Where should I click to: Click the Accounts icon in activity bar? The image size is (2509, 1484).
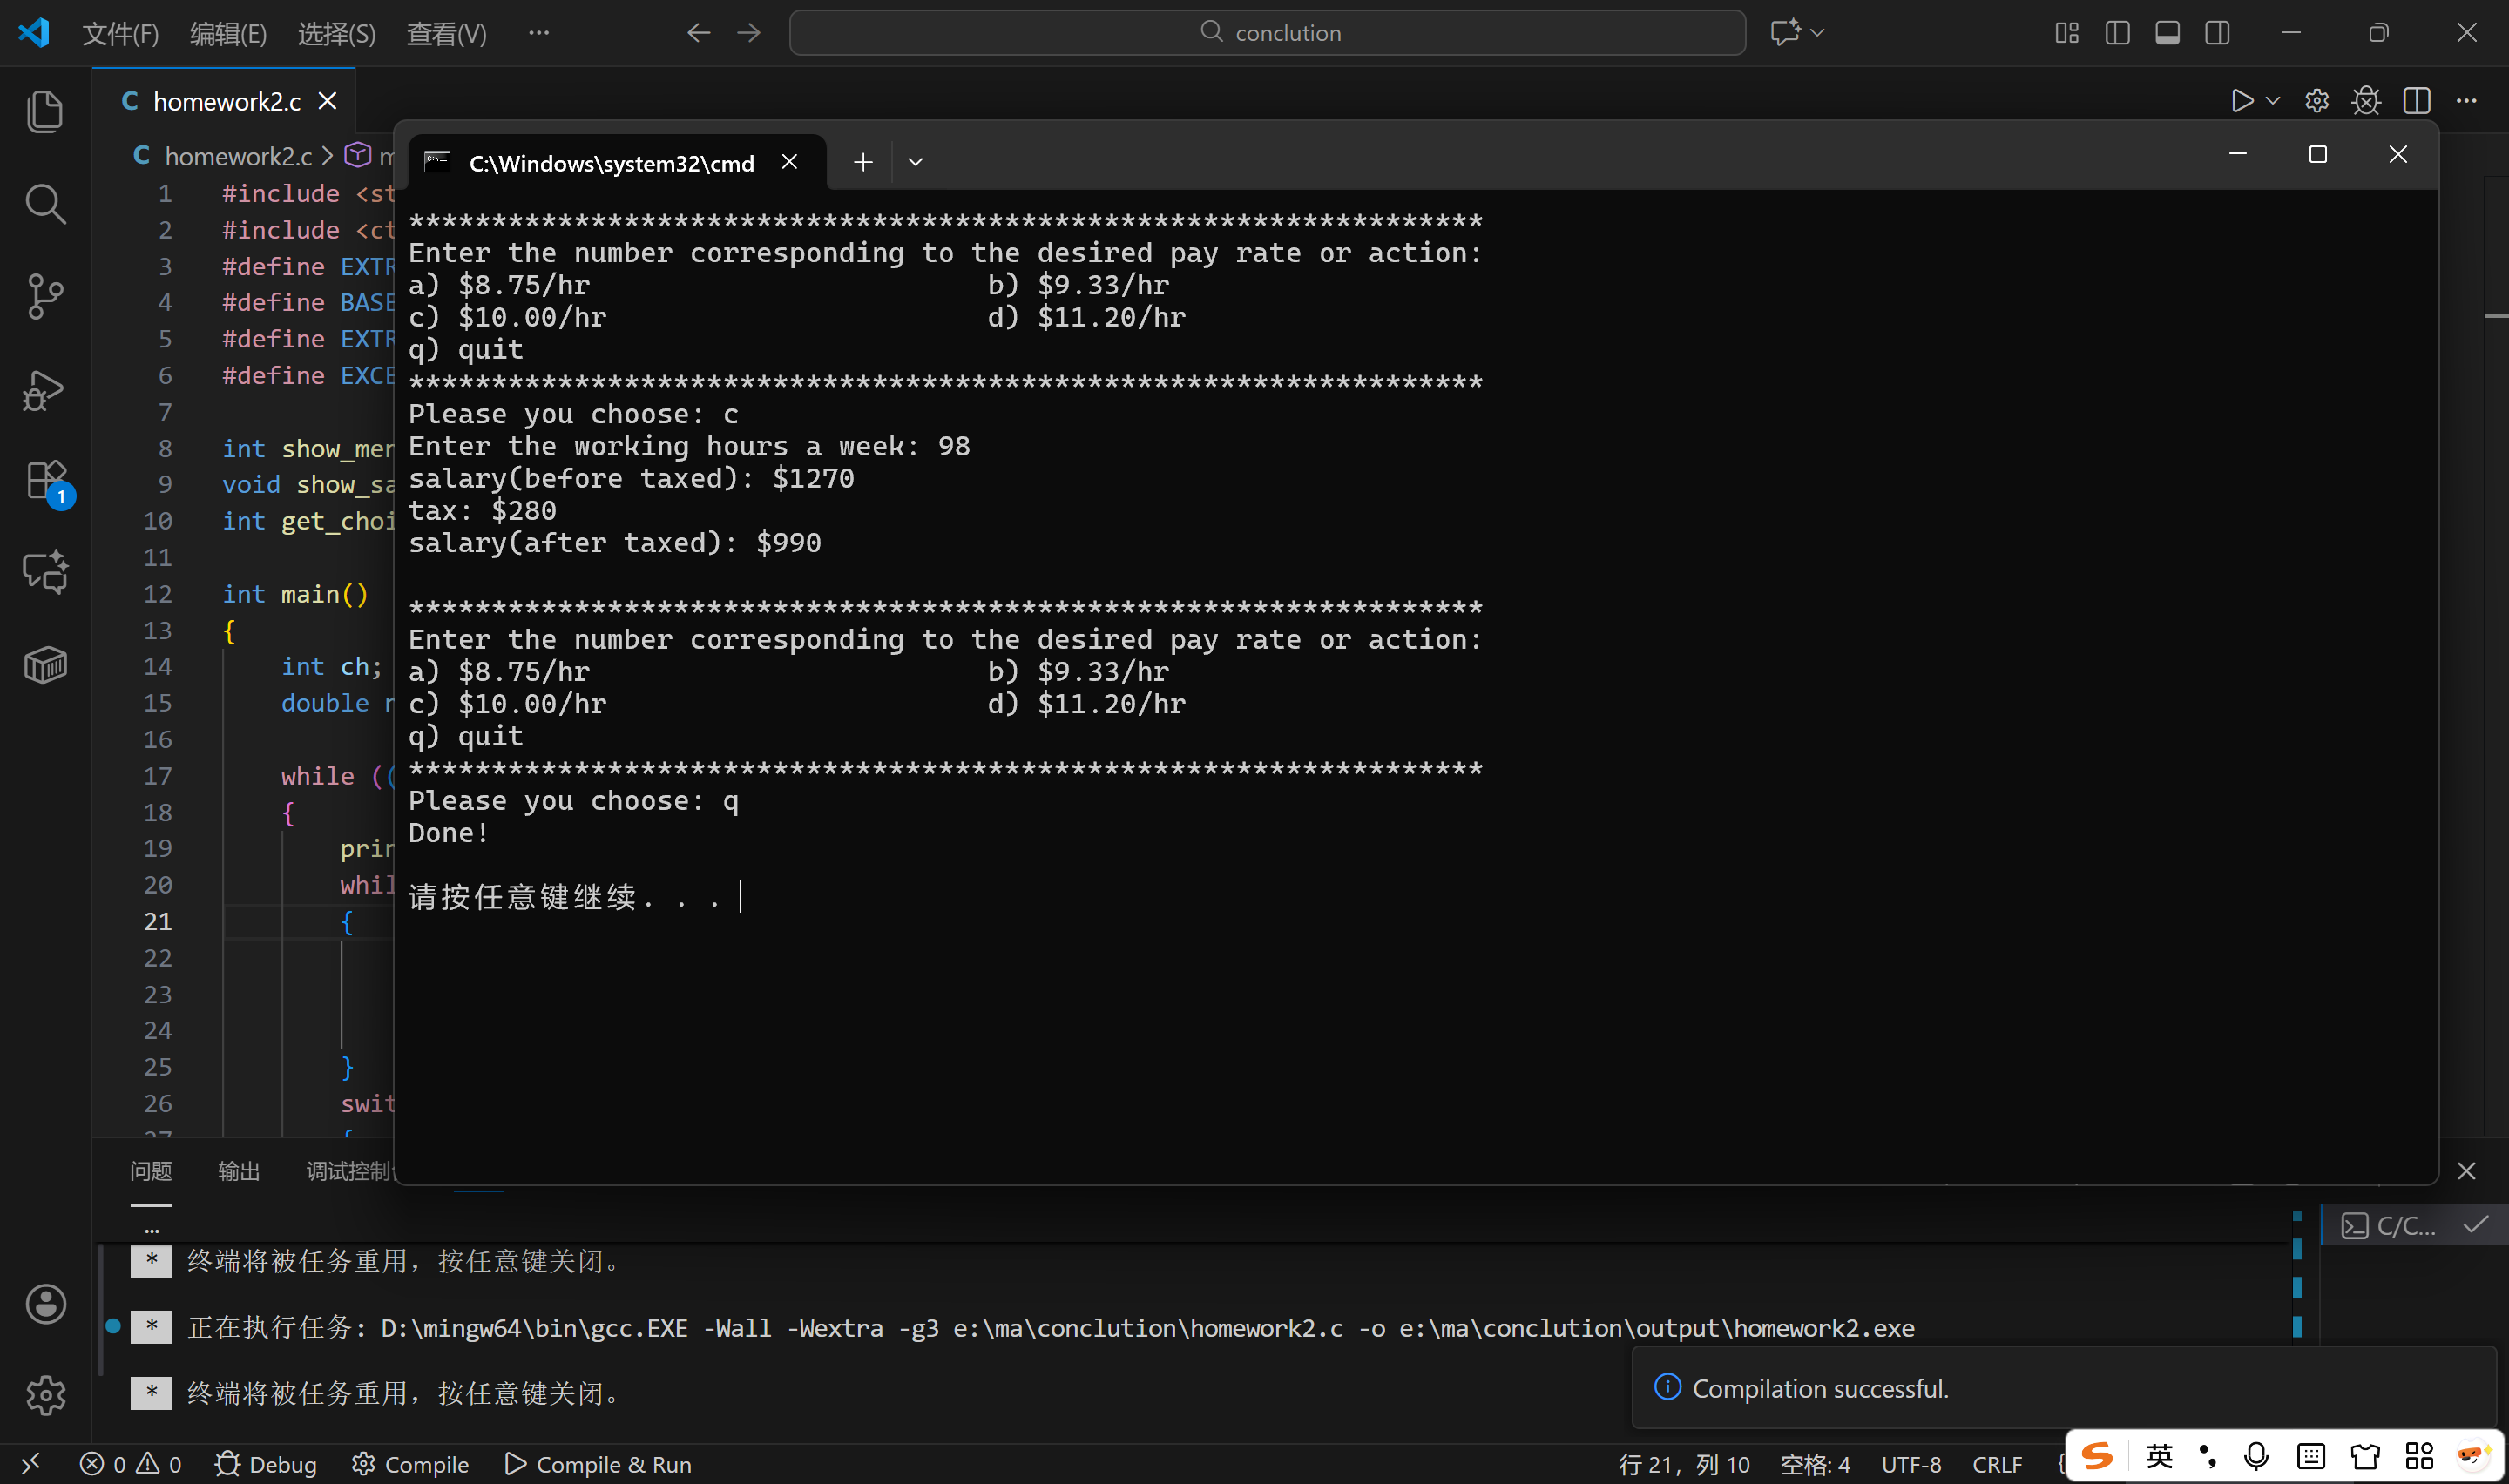(x=45, y=1303)
